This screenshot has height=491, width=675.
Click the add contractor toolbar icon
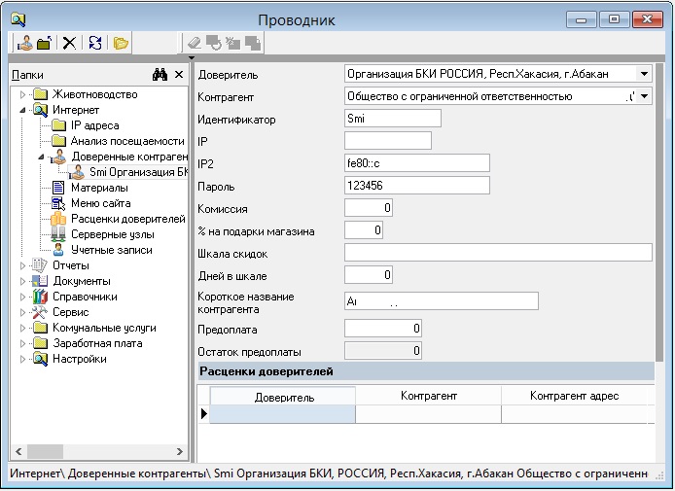click(25, 43)
